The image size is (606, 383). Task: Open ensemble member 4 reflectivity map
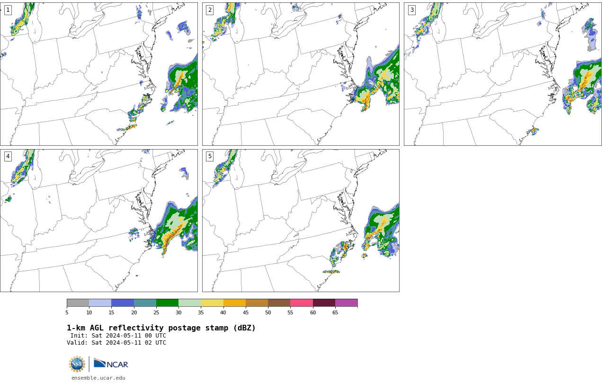[x=99, y=221]
